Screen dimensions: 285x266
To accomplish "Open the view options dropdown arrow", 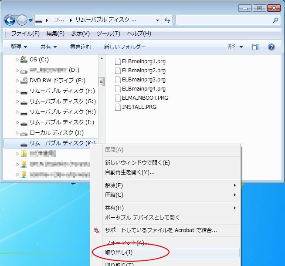I will pyautogui.click(x=241, y=47).
